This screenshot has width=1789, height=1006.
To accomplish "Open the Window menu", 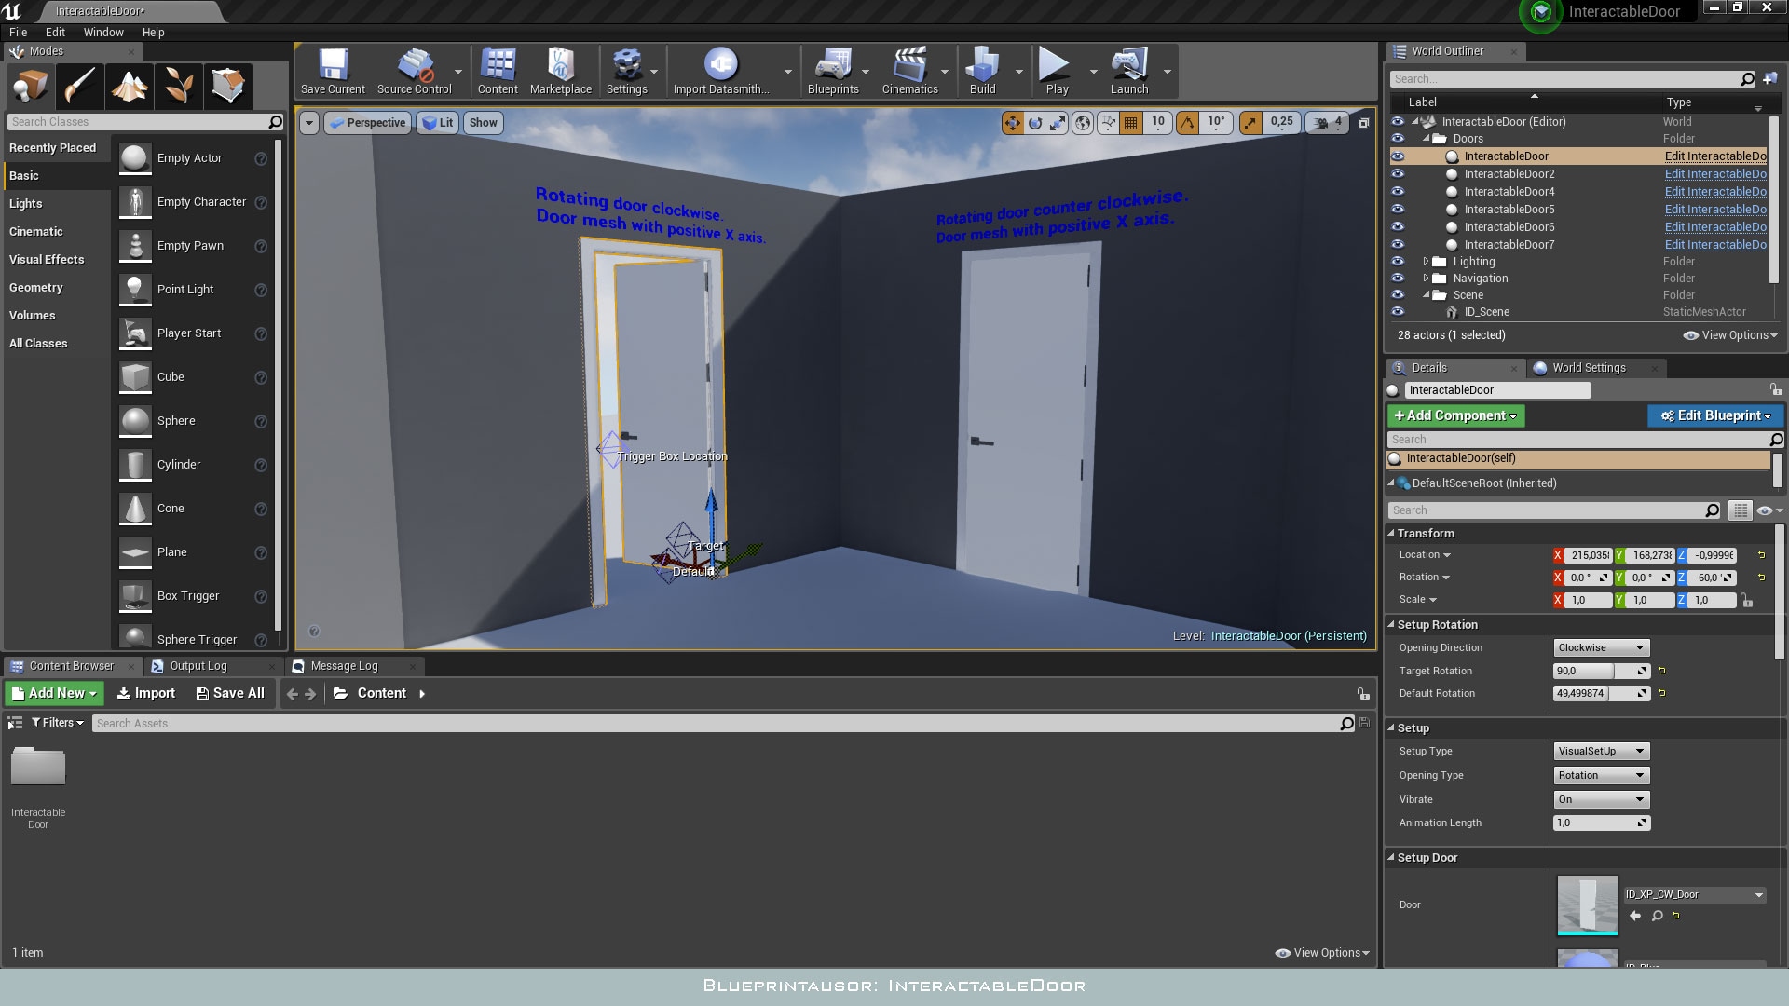I will pos(102,32).
